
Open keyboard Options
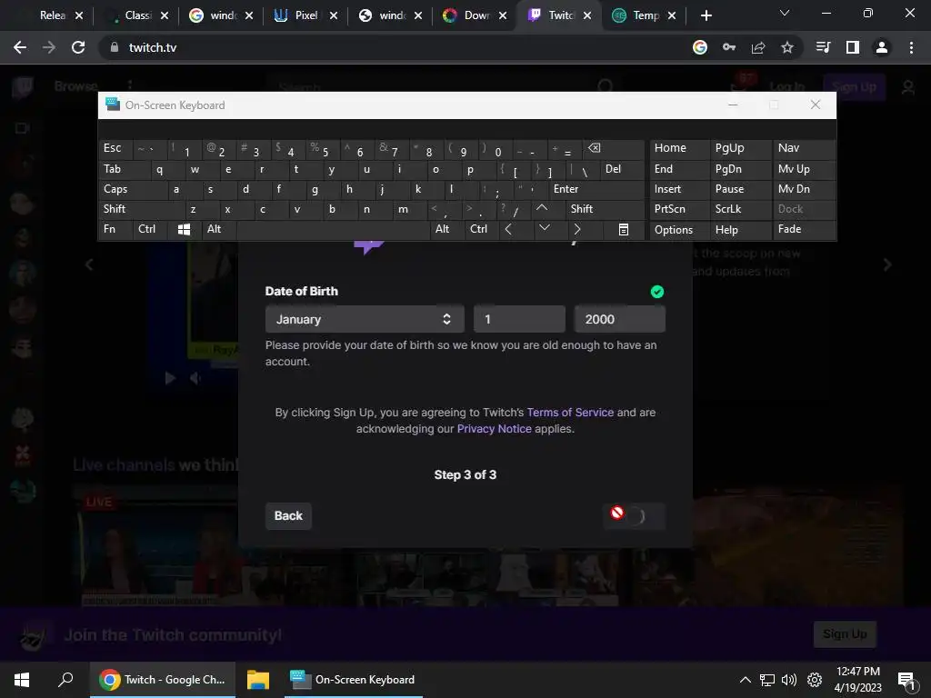click(679, 229)
